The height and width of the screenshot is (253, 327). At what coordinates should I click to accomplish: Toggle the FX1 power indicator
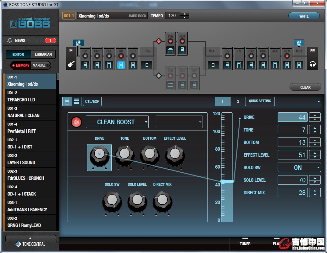pos(85,56)
